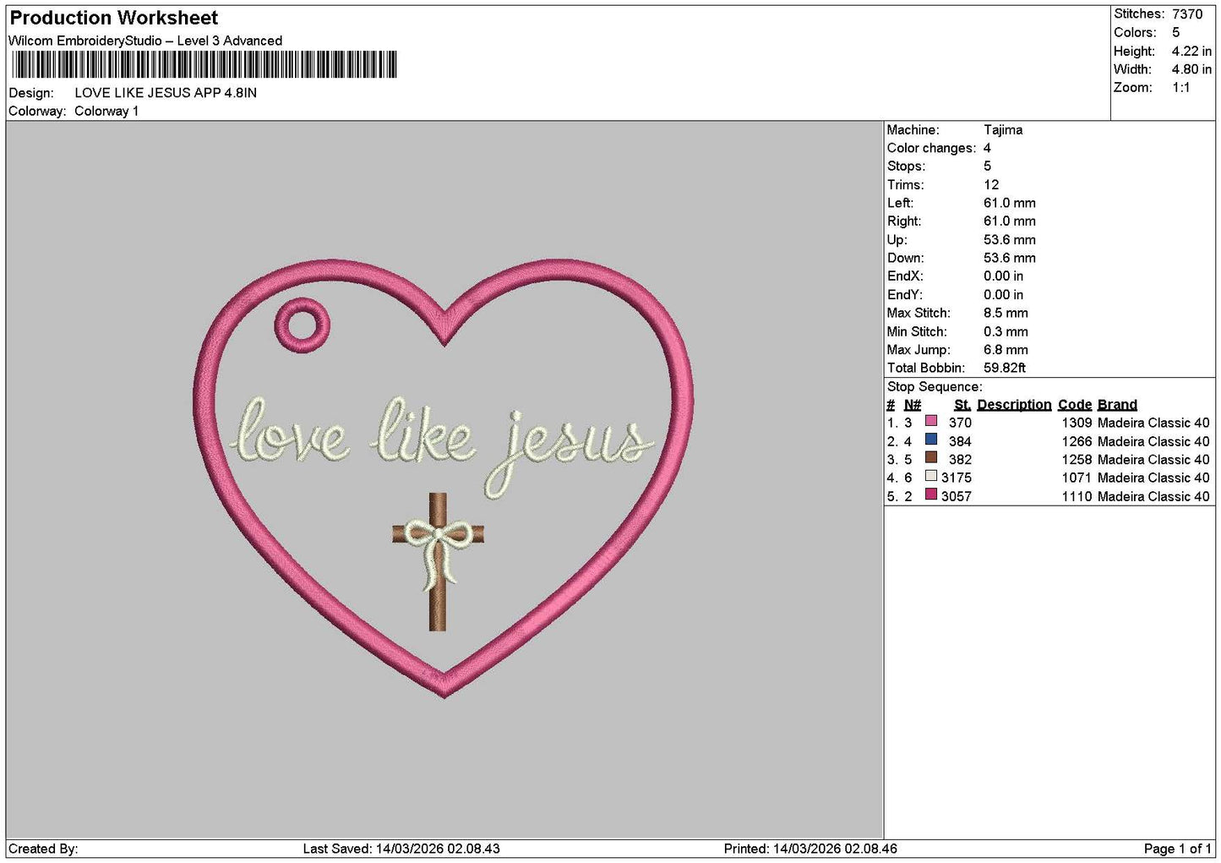The width and height of the screenshot is (1221, 863).
Task: Click the 'Code' column header
Action: point(1075,405)
